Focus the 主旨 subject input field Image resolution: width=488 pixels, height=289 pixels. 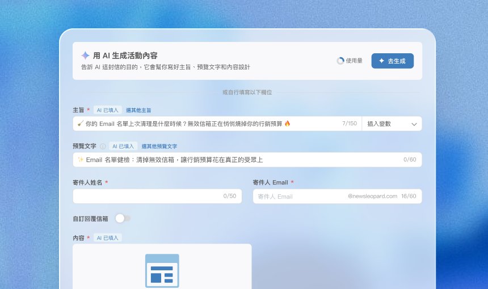[x=217, y=124]
